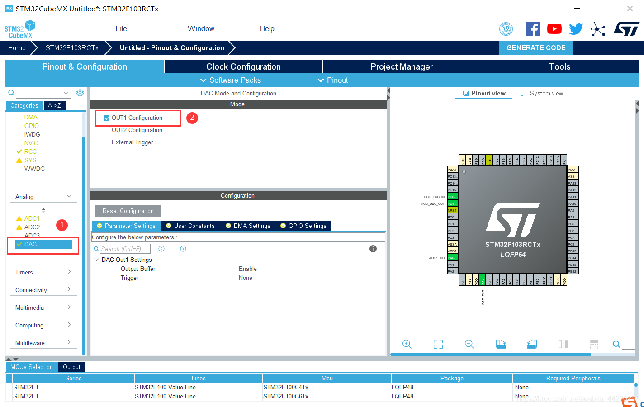644x407 pixels.
Task: Open the User Constants tab
Action: click(x=190, y=226)
